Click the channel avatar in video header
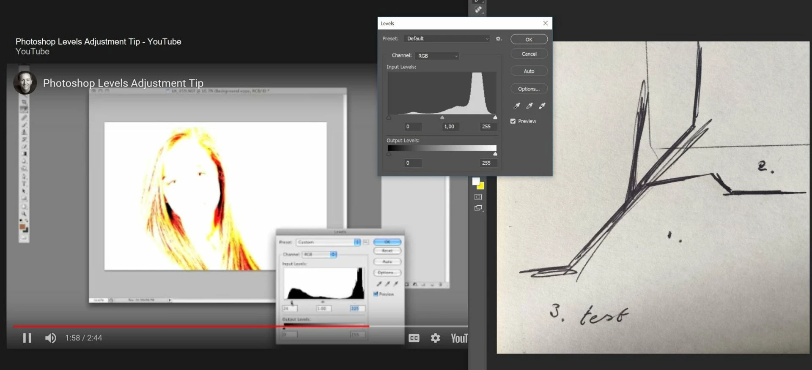812x370 pixels. 25,83
